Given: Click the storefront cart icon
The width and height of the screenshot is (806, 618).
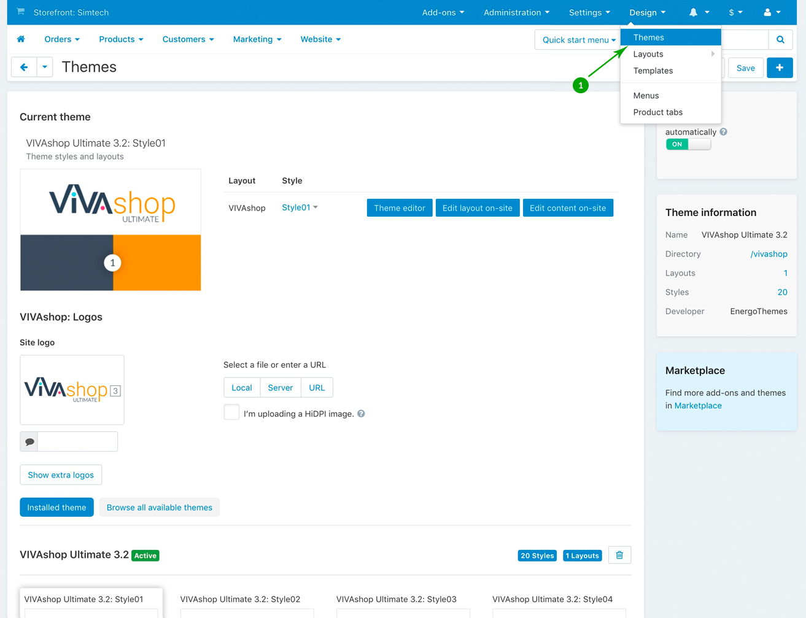Looking at the screenshot, I should click(21, 12).
